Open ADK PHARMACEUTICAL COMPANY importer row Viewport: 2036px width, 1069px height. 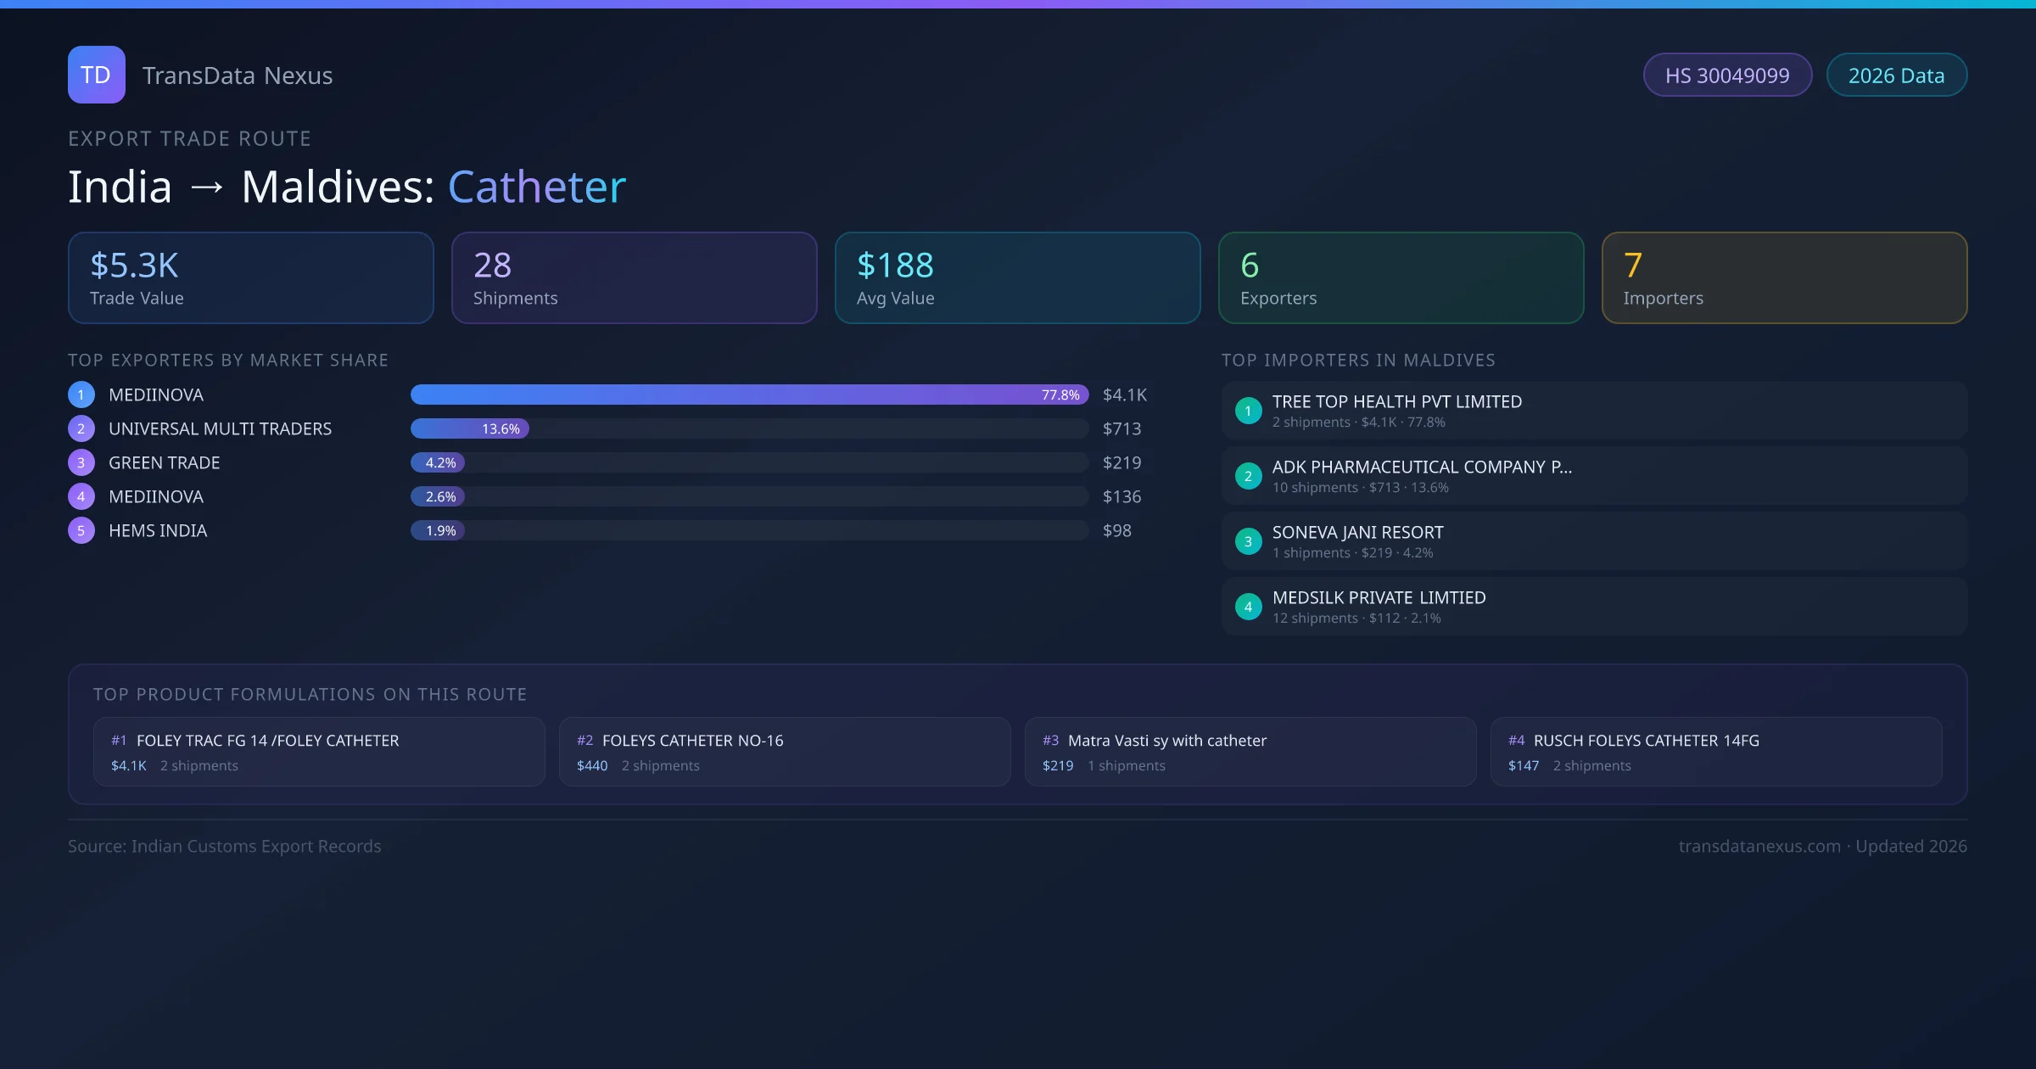click(x=1593, y=476)
